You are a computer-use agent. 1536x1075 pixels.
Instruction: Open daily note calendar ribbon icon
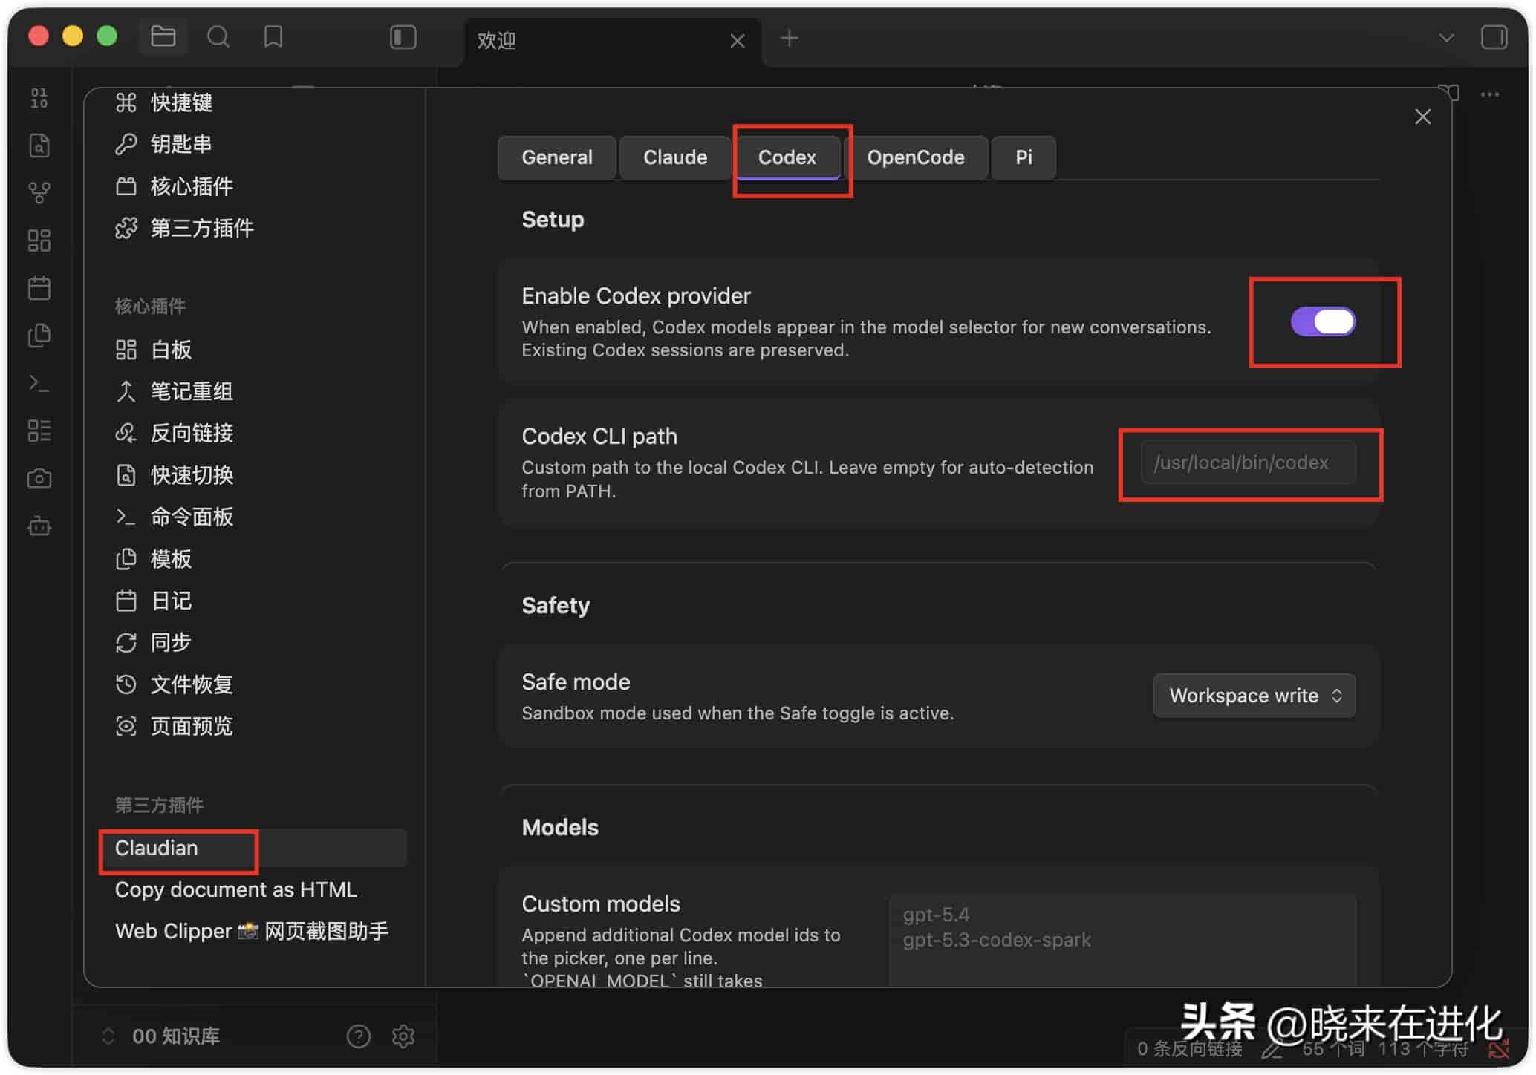(39, 287)
